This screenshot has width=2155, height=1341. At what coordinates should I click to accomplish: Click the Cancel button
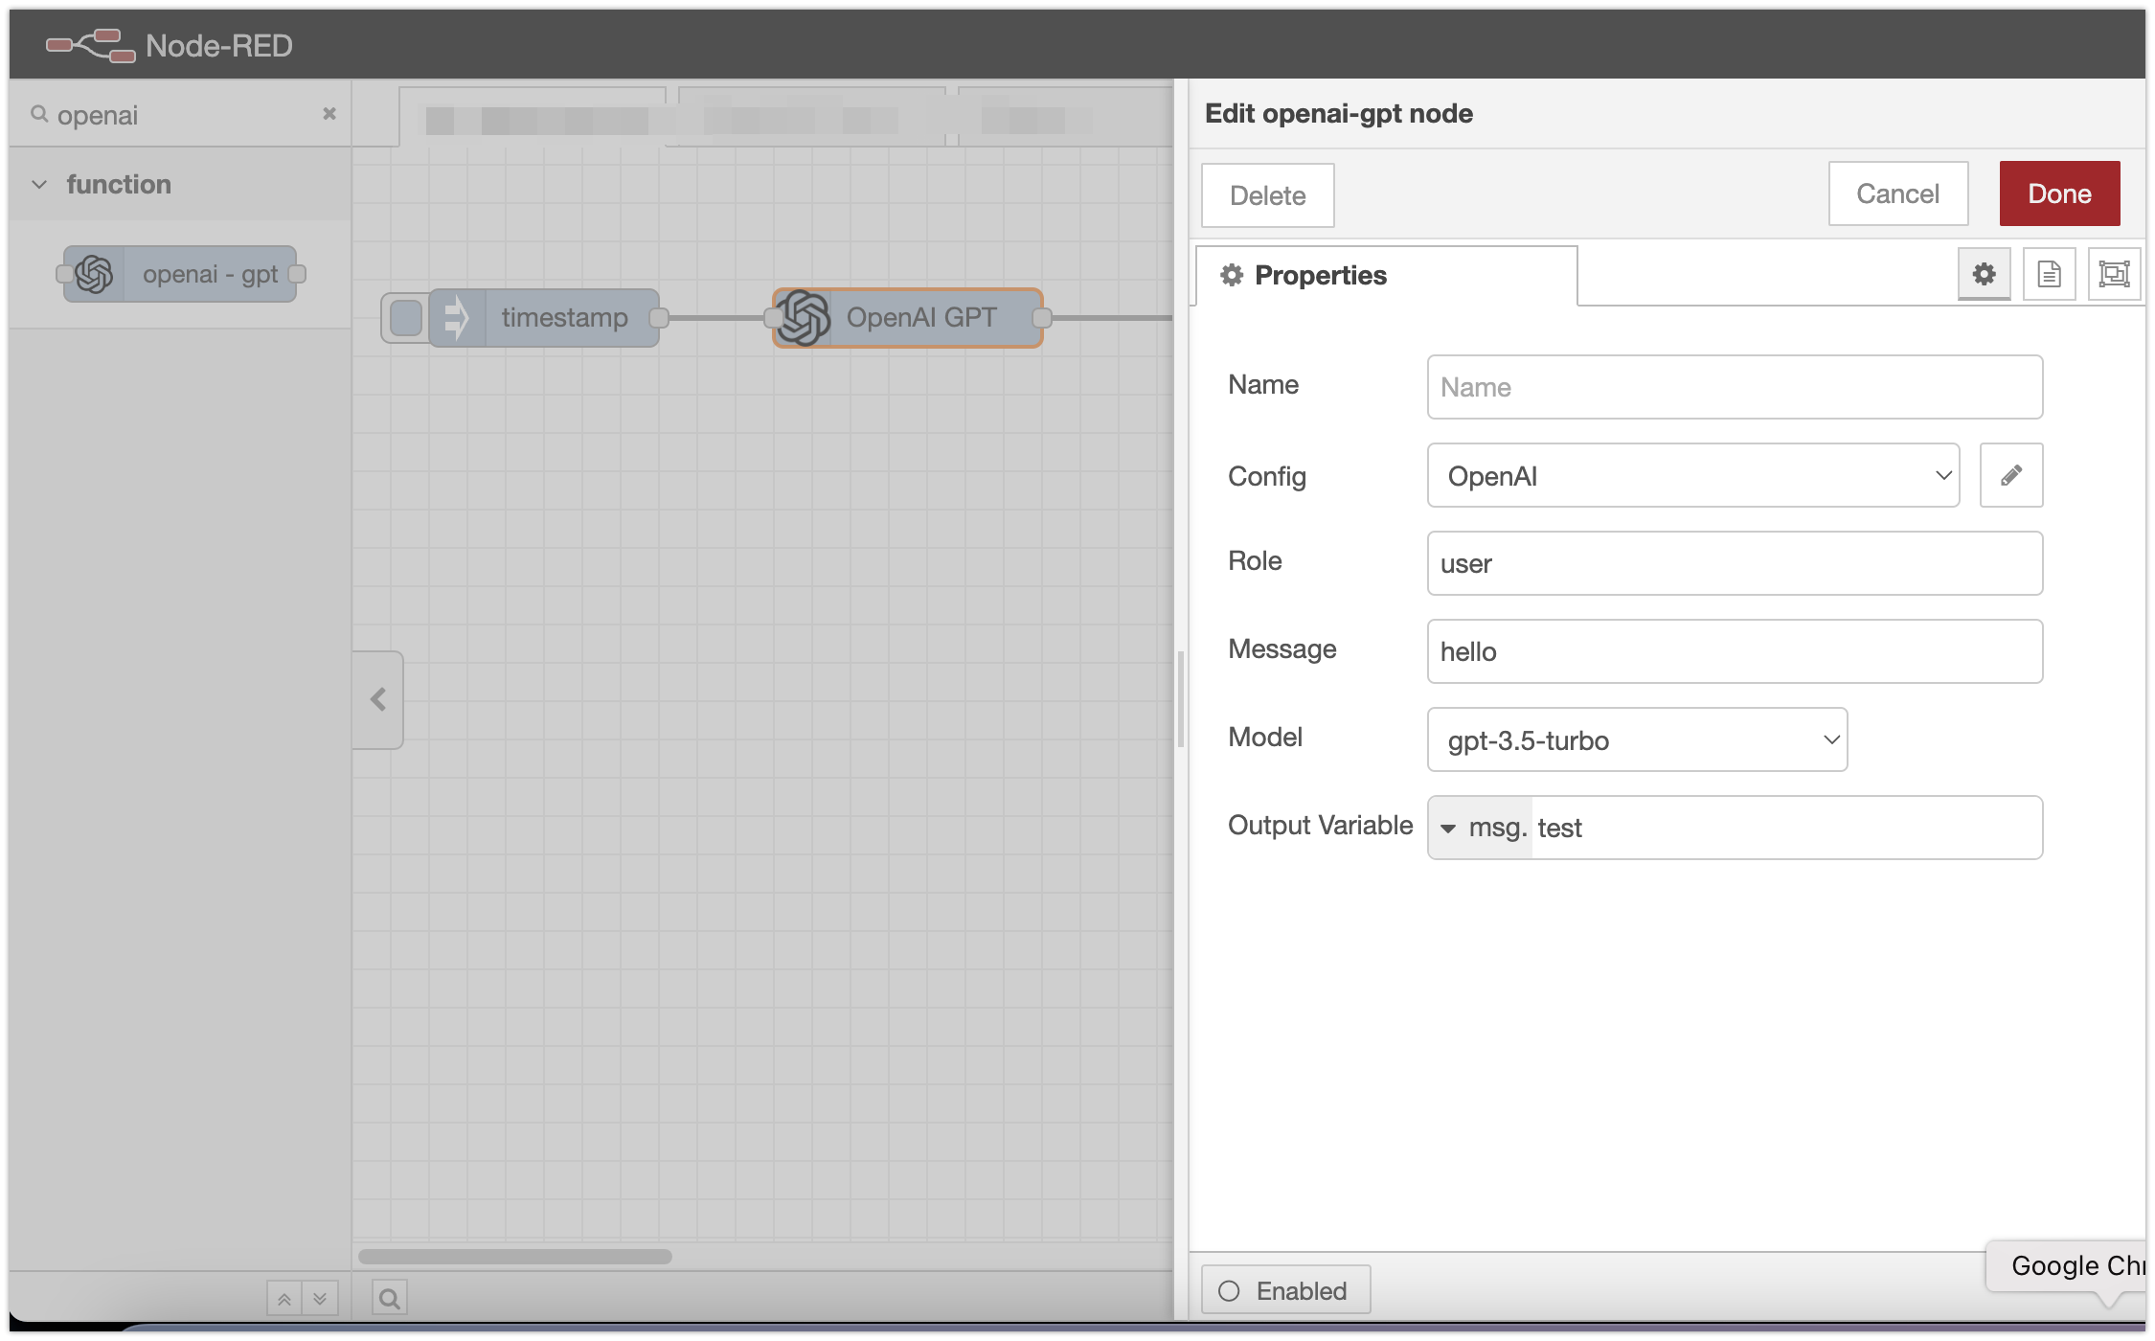[1897, 193]
